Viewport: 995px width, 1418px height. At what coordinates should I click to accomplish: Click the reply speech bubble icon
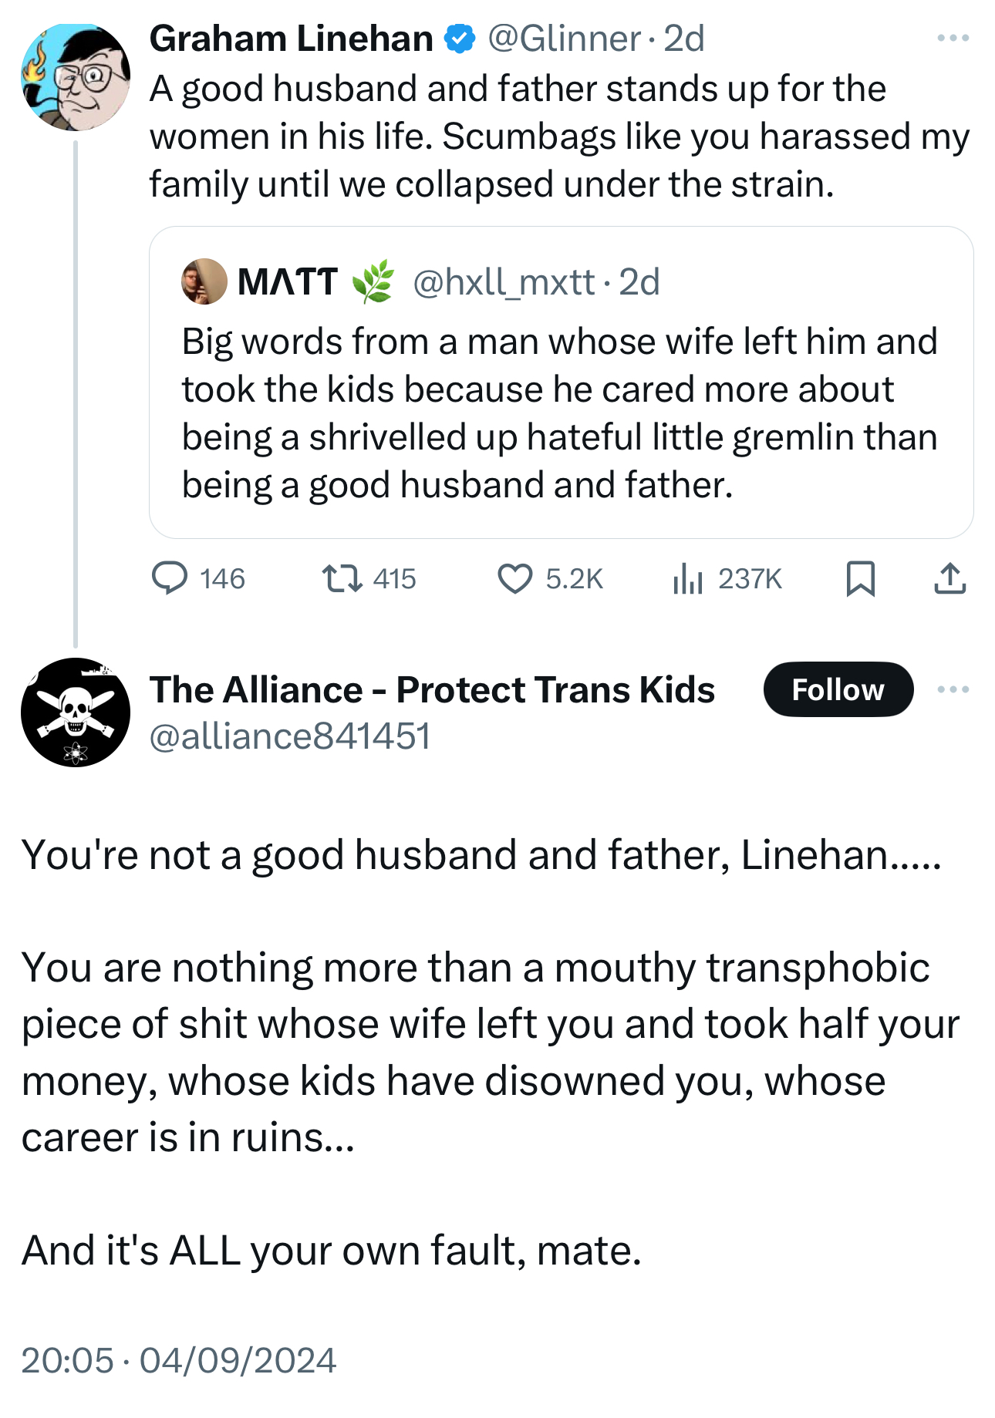[x=170, y=578]
